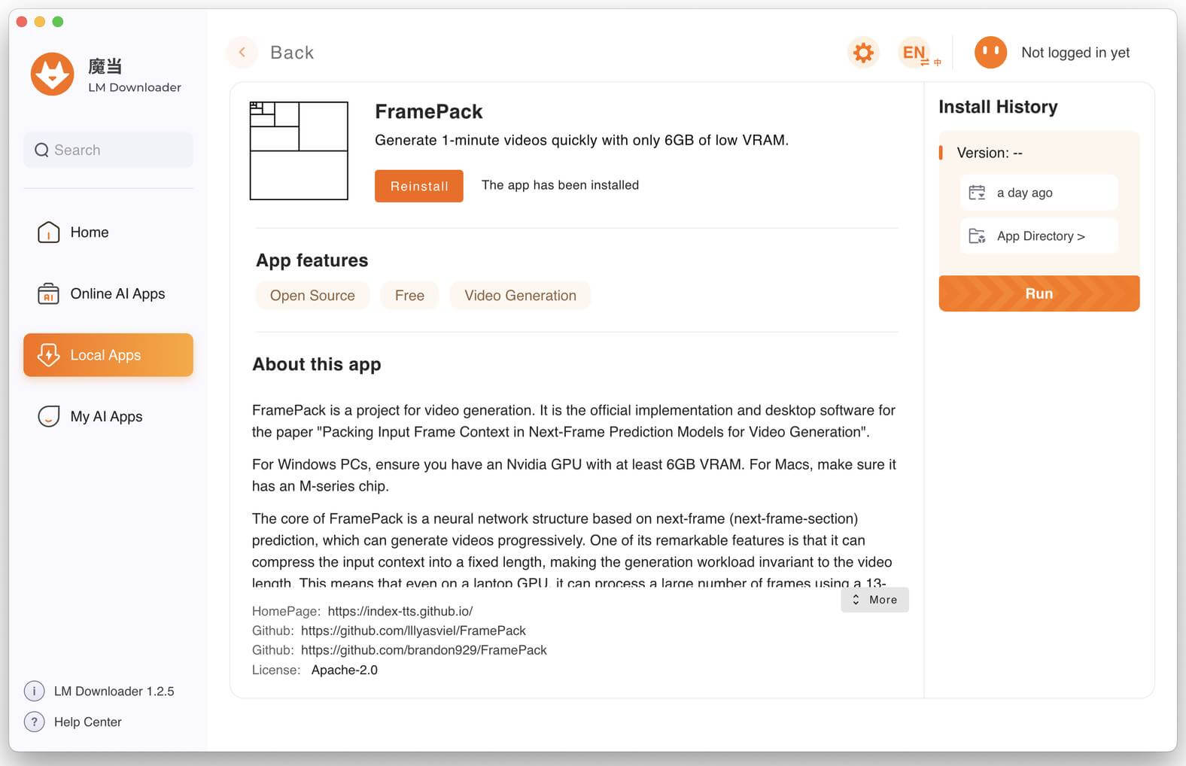Click the Install History heading
This screenshot has height=766, width=1186.
(998, 107)
